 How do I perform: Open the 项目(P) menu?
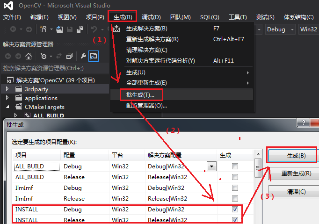coord(95,17)
